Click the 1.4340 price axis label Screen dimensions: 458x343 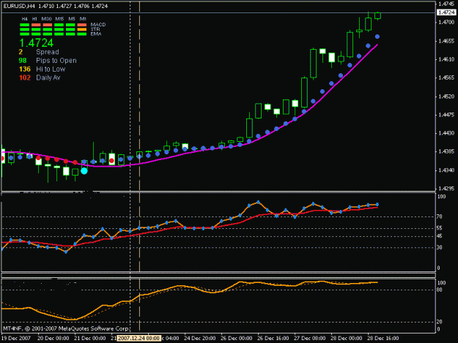point(446,170)
